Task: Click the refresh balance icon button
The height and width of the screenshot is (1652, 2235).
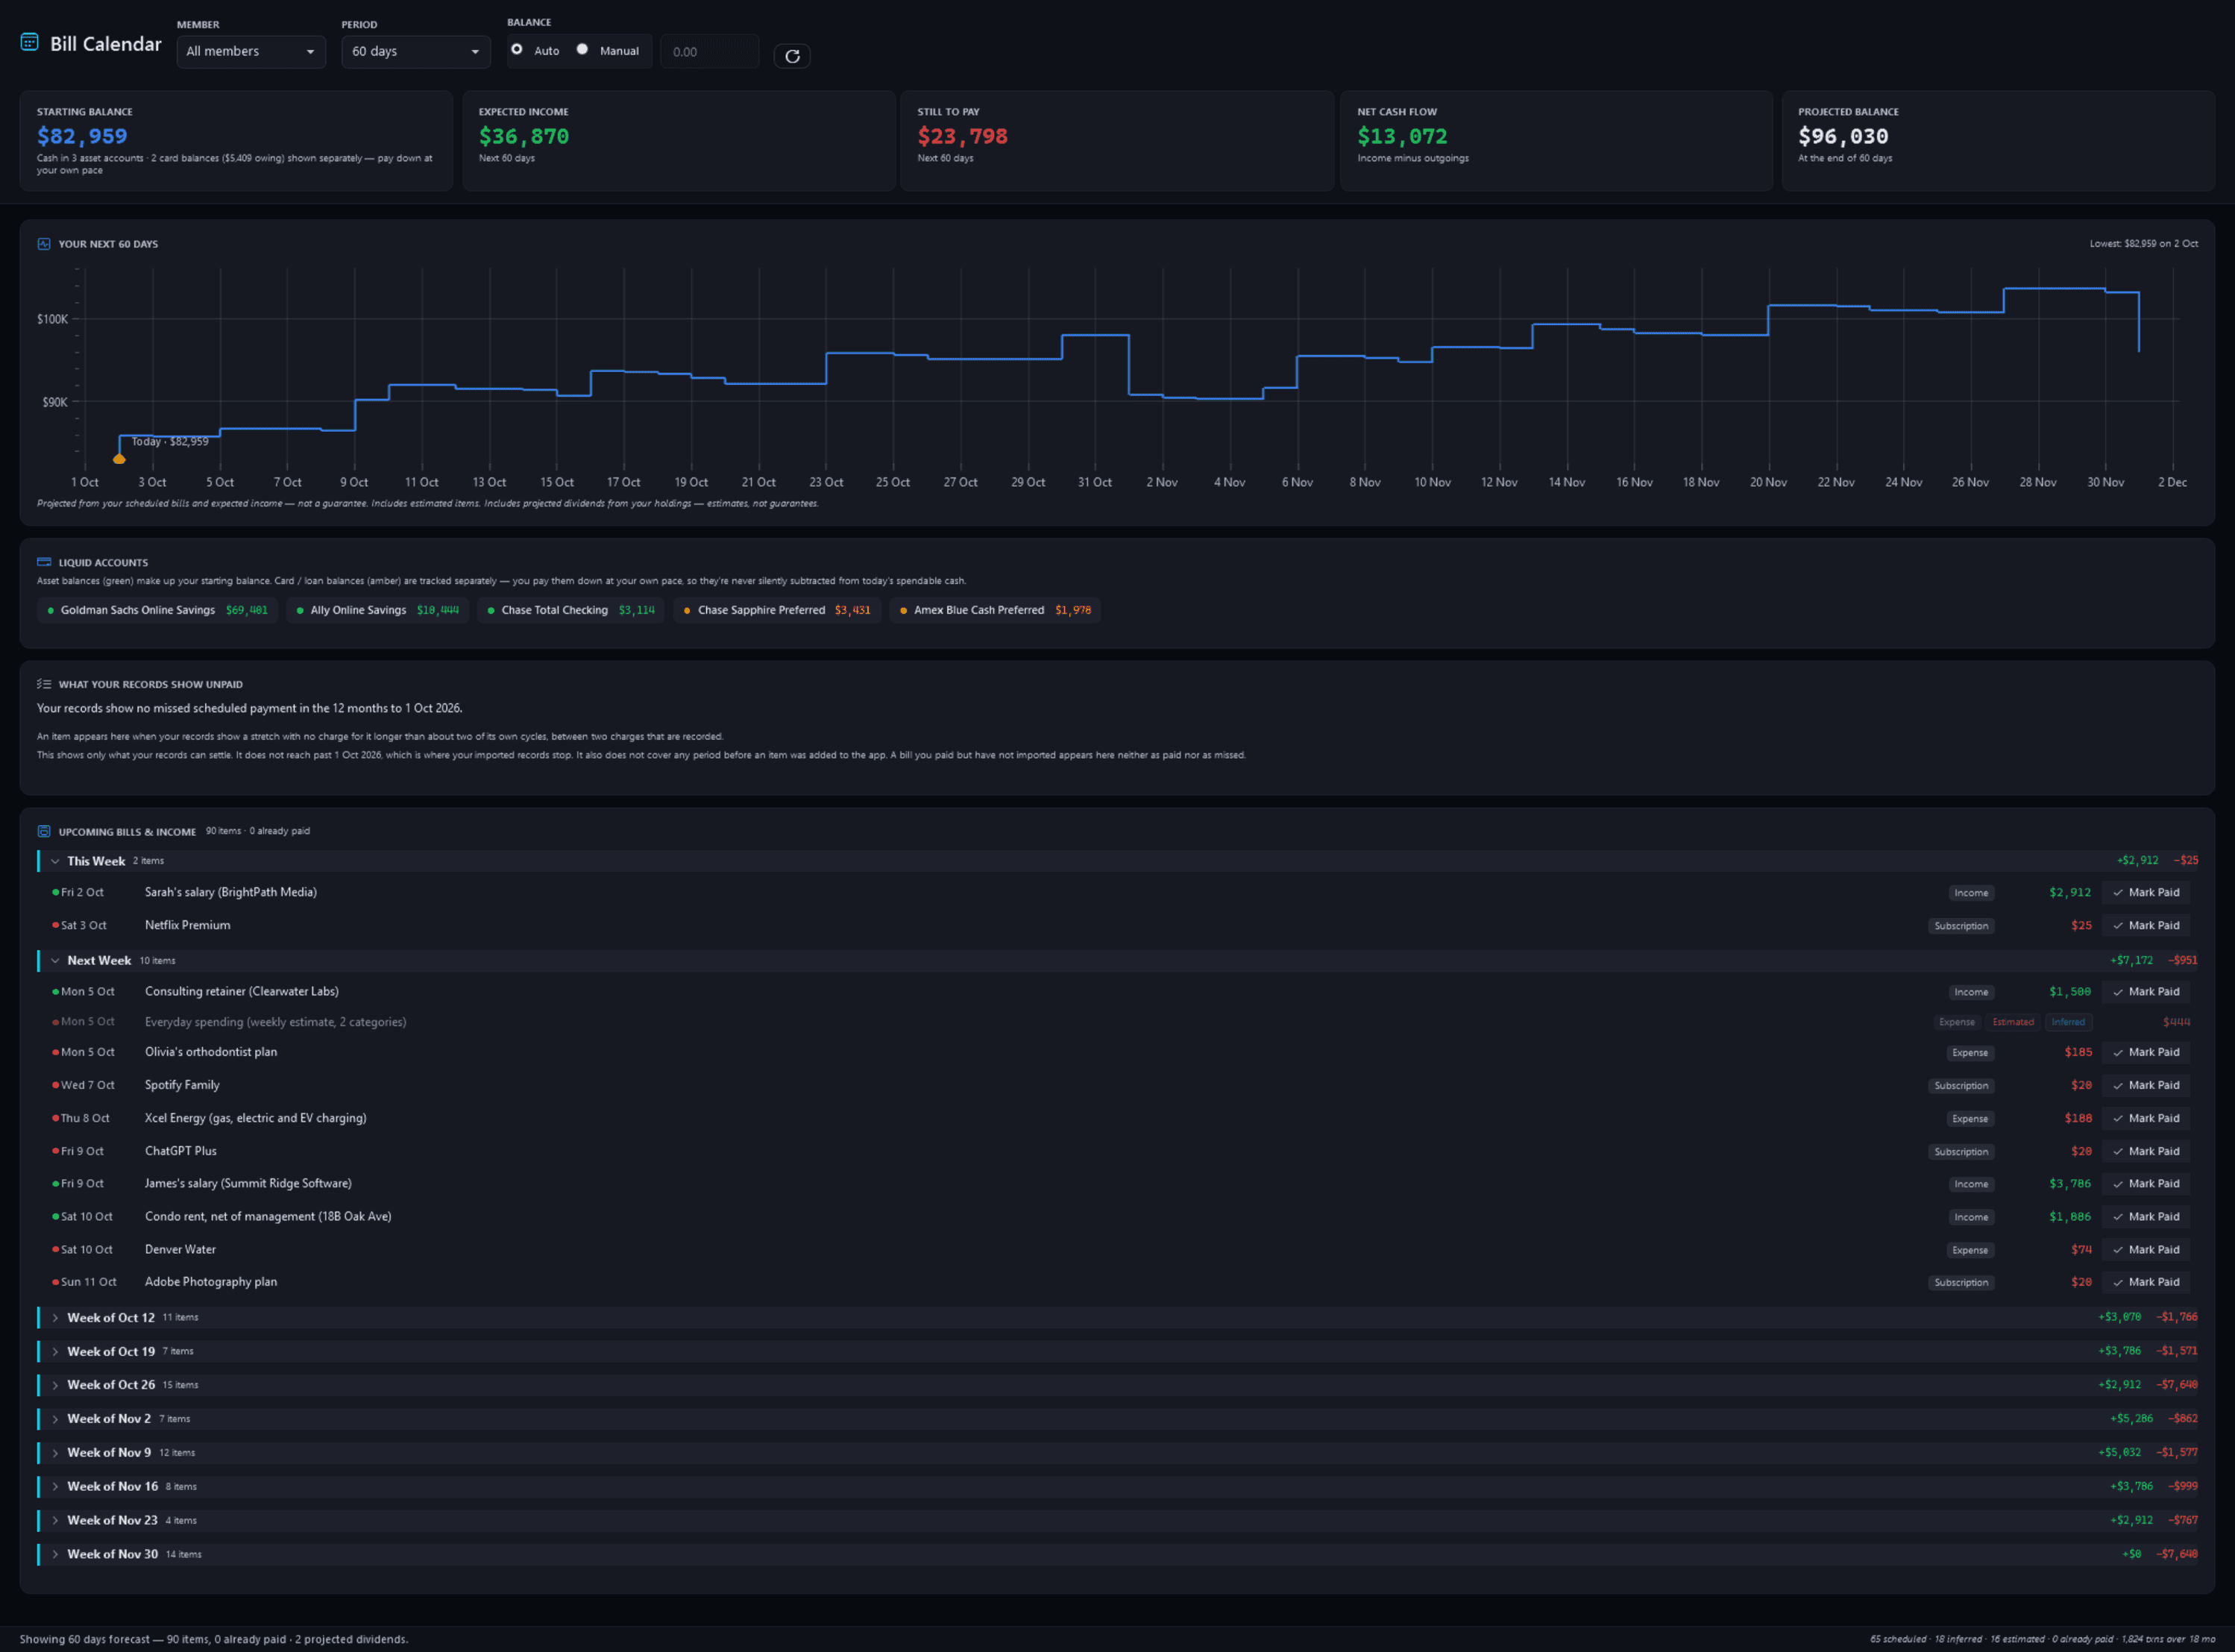Action: click(x=792, y=56)
